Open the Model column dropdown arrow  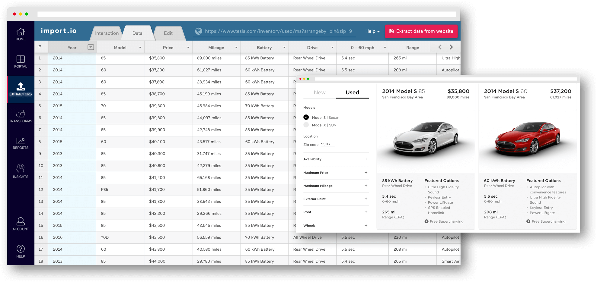coord(140,48)
